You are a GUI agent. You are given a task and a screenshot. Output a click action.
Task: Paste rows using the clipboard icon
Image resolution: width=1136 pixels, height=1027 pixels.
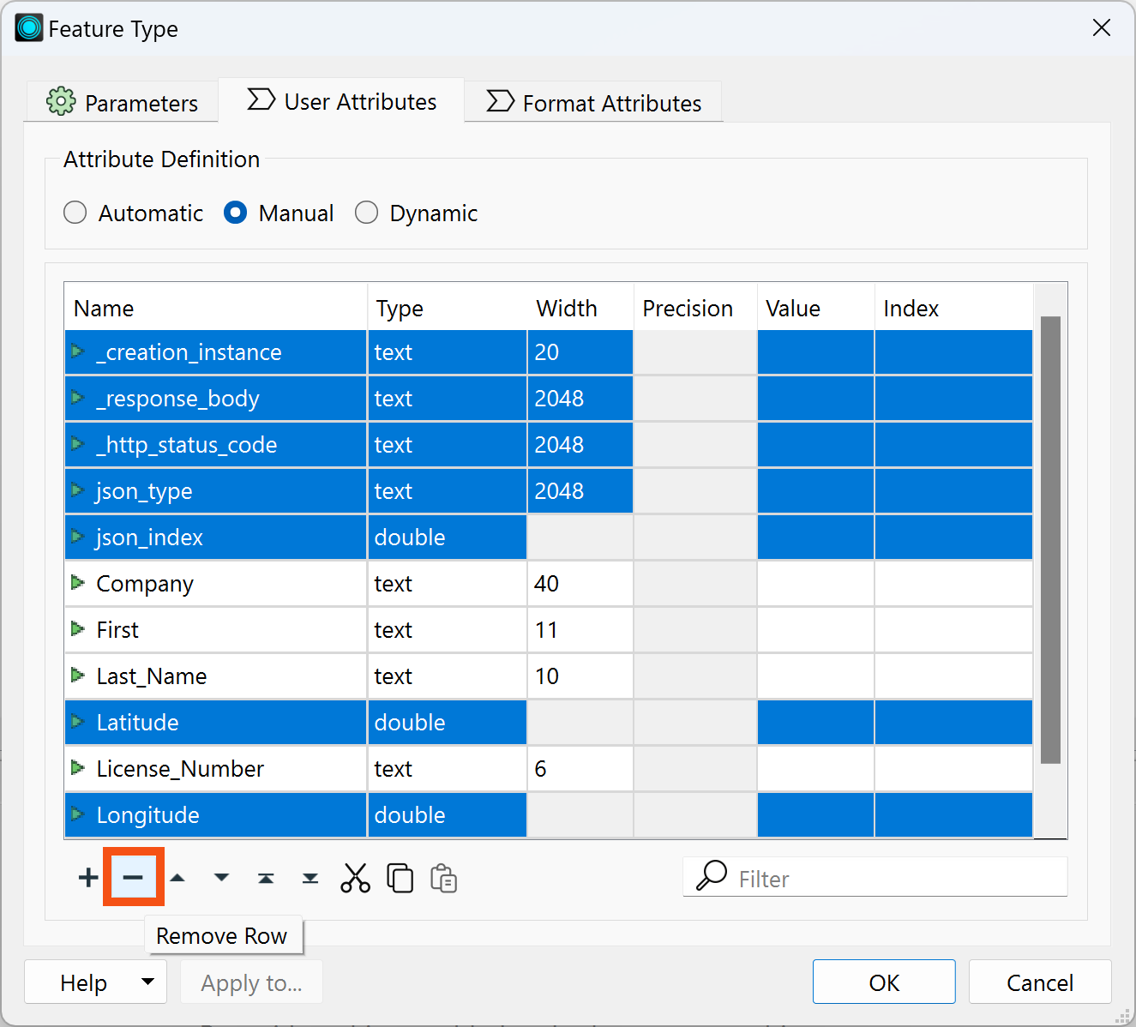tap(443, 877)
